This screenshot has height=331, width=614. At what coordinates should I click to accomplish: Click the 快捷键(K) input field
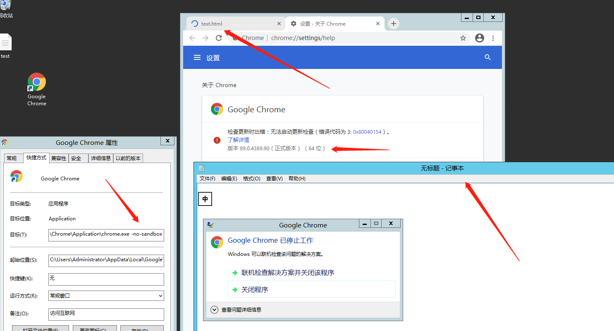tap(106, 279)
